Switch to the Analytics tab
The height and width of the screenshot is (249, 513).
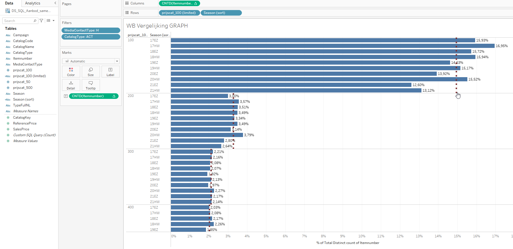[x=33, y=3]
